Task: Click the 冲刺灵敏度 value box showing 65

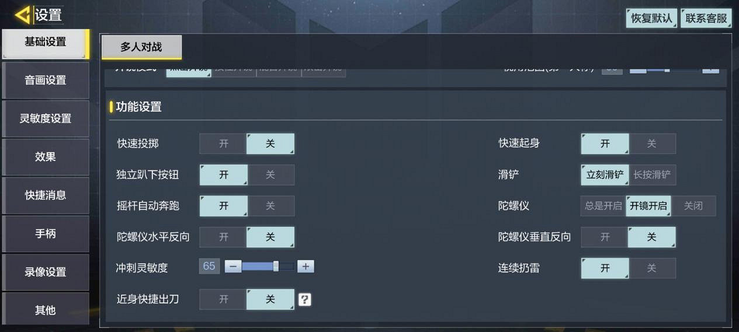Action: [x=209, y=267]
